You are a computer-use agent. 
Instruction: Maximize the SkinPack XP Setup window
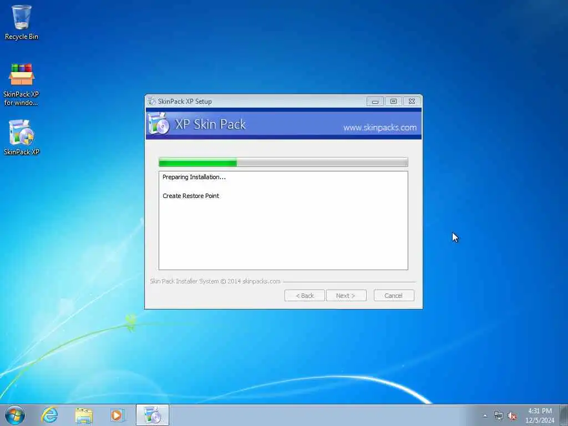tap(393, 102)
